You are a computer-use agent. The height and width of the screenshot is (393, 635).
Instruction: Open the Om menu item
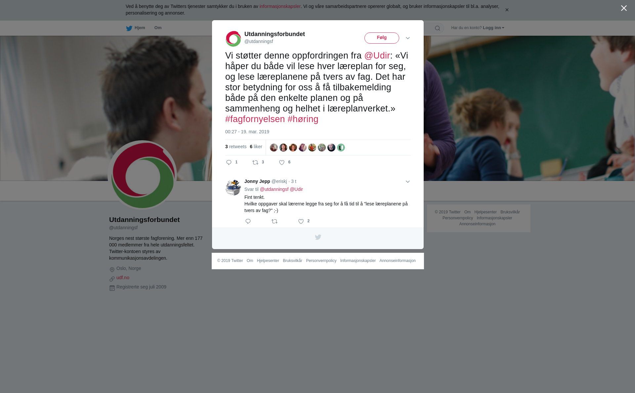click(158, 28)
